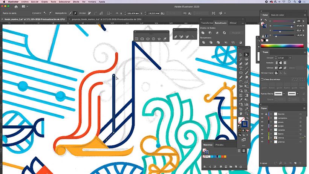Hide the plantas layer
Screen dimensions: 309x174
(262, 142)
